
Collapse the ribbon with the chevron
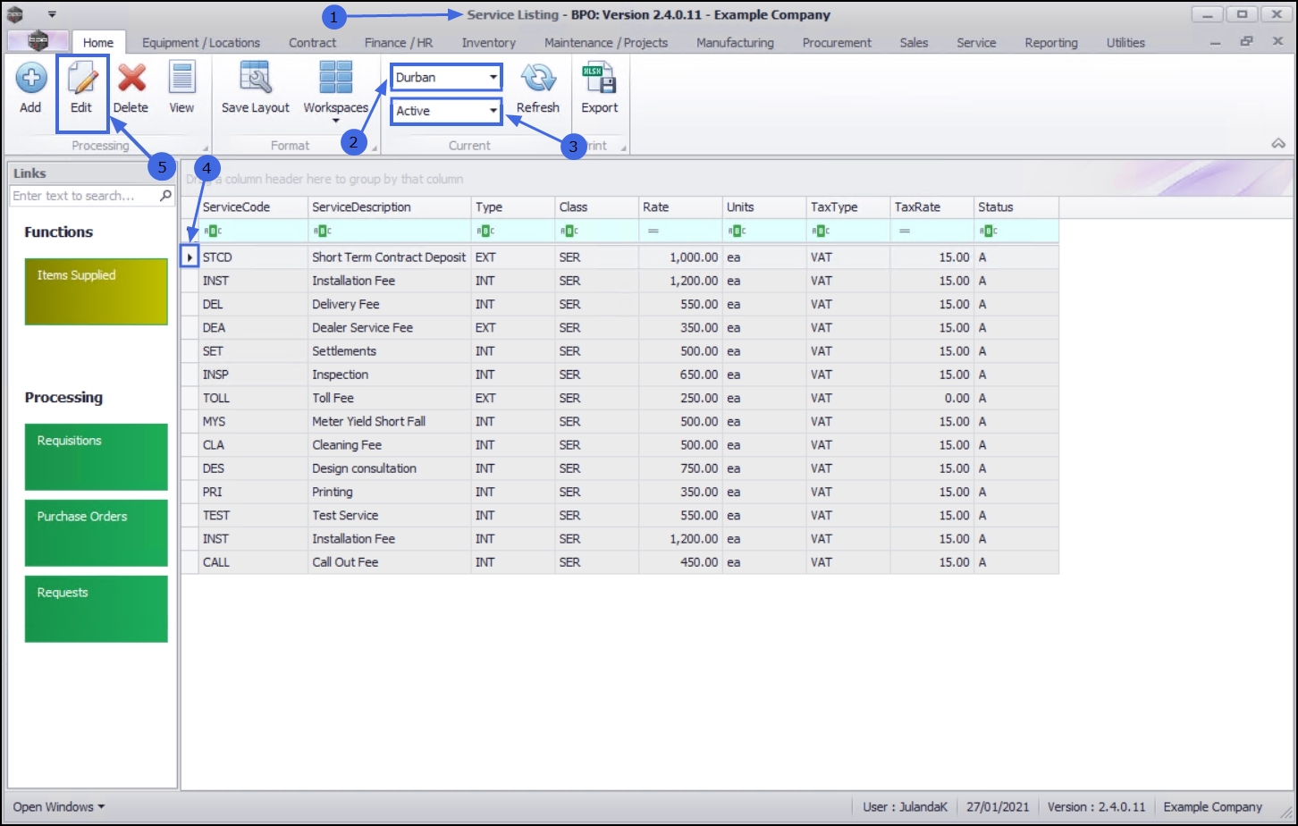click(1278, 143)
